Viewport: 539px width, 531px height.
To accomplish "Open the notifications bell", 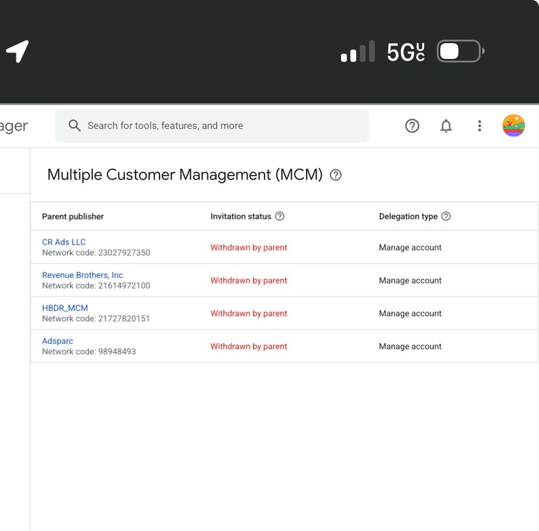I will point(446,125).
